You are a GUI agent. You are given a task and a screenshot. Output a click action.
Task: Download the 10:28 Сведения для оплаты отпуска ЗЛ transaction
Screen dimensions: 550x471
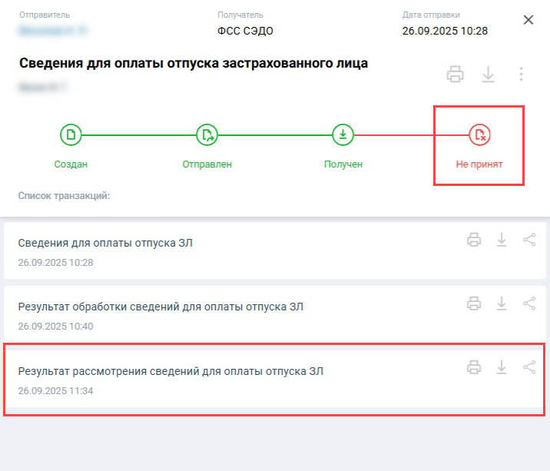pos(502,240)
